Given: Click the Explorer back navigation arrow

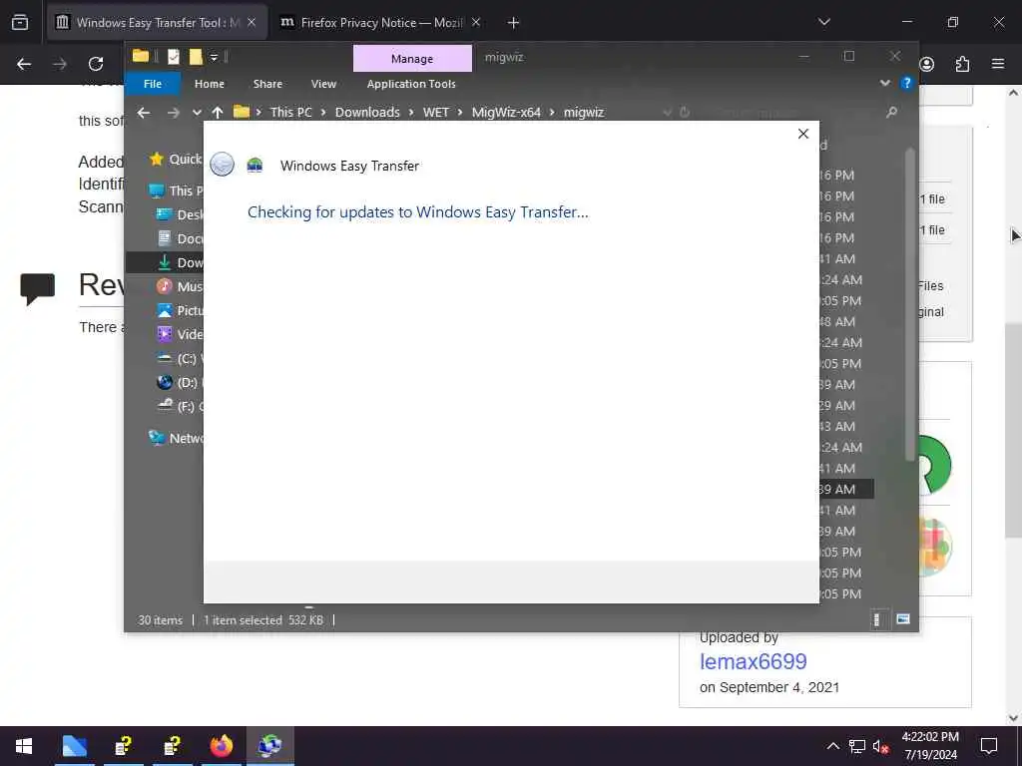Looking at the screenshot, I should [x=144, y=113].
